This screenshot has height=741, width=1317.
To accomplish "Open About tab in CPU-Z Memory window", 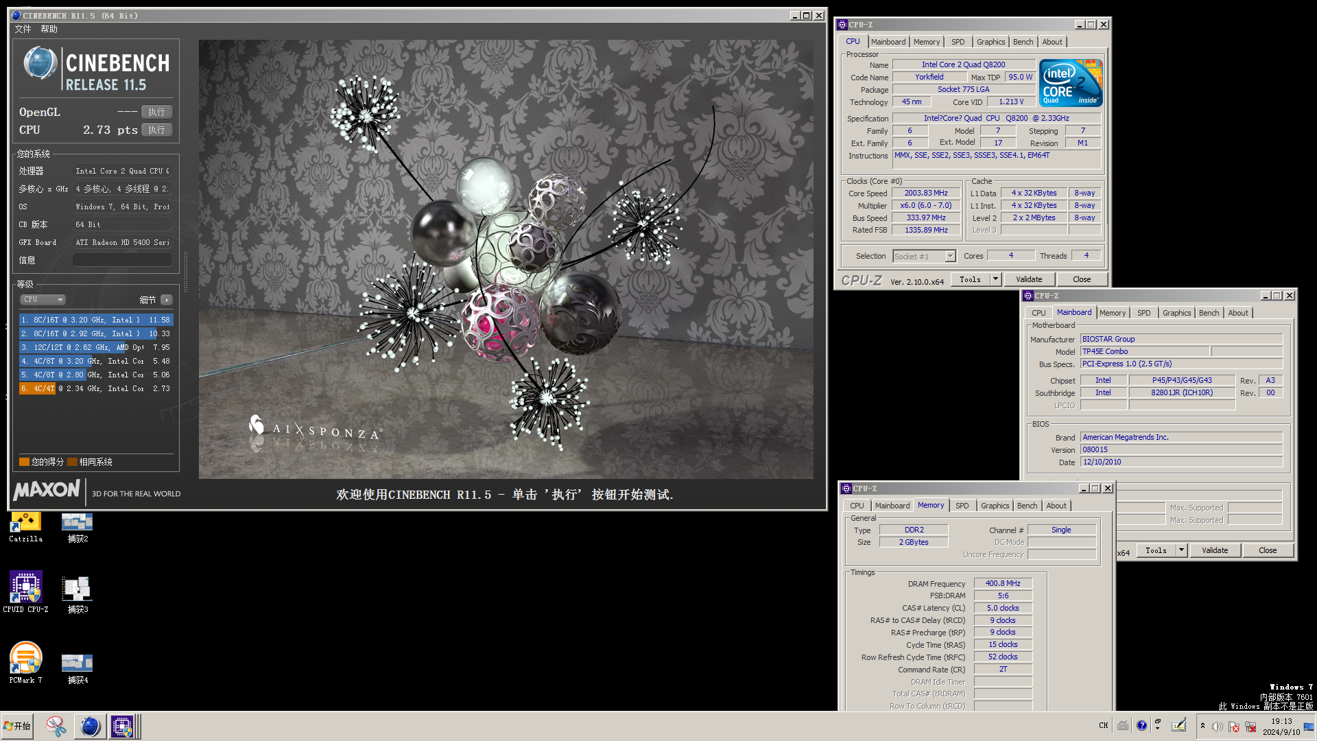I will point(1056,506).
